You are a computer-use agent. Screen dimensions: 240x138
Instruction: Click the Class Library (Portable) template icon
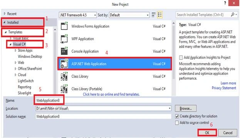coord(64,89)
